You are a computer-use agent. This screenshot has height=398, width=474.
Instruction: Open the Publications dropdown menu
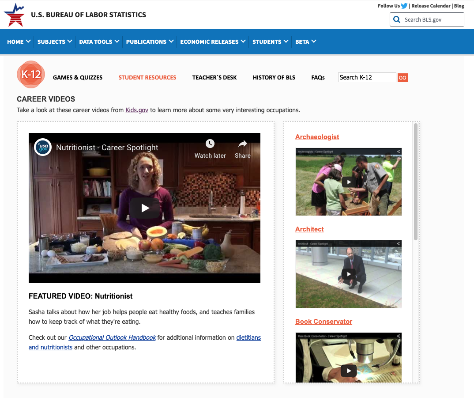pyautogui.click(x=150, y=42)
